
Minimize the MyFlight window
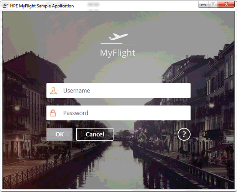click(203, 5)
